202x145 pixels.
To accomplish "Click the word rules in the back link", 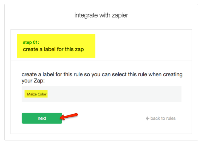I will click(x=170, y=118).
